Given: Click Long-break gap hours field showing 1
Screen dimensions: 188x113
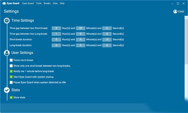Looking at the screenshot, I should [56, 34].
